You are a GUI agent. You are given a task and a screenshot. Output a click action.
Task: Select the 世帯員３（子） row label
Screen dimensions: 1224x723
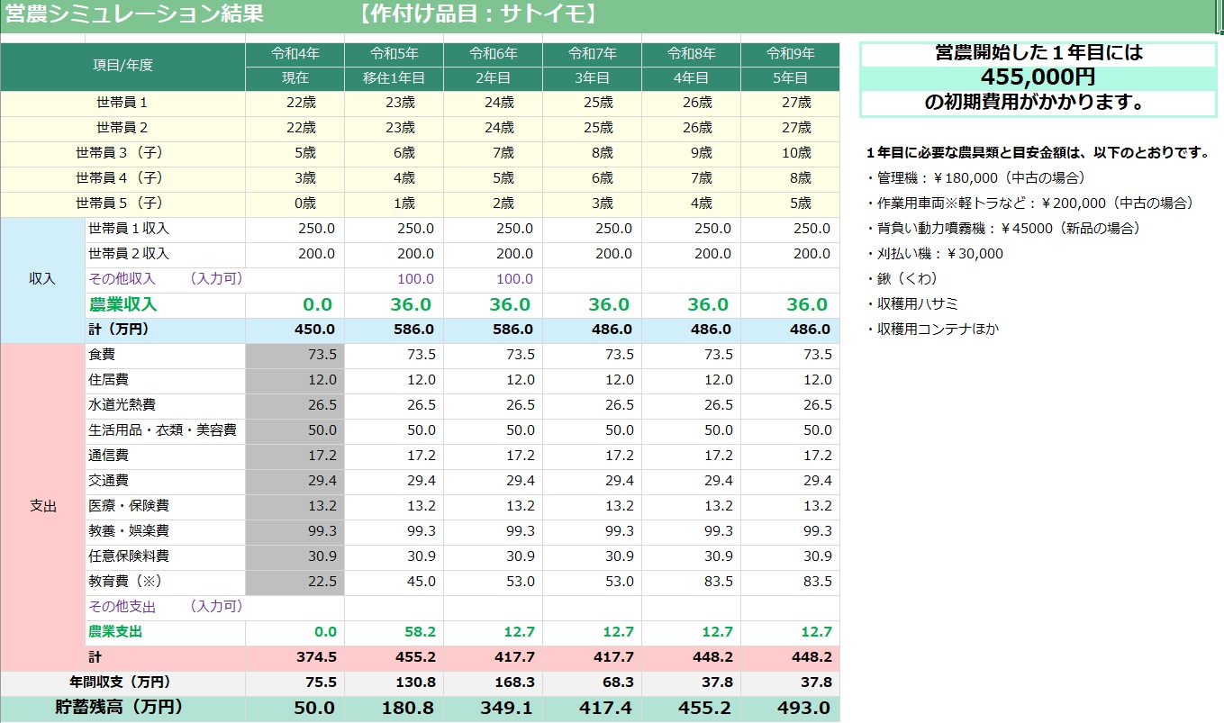tap(123, 153)
